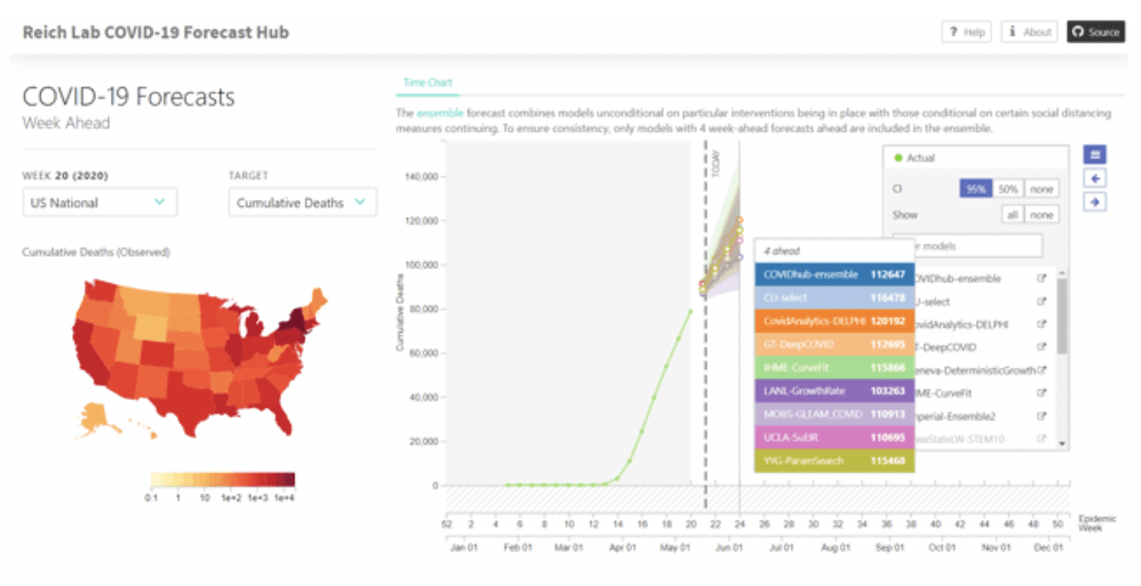Open the Geneva-DeterministicGrowth external link icon
This screenshot has width=1141, height=586.
point(1042,370)
